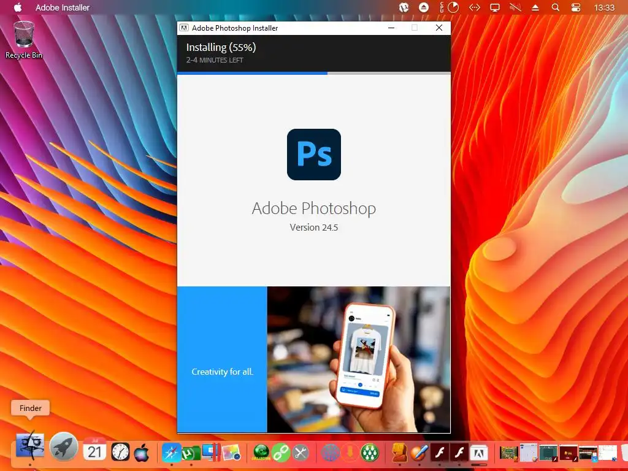Open the green circle with white figures icon

370,453
